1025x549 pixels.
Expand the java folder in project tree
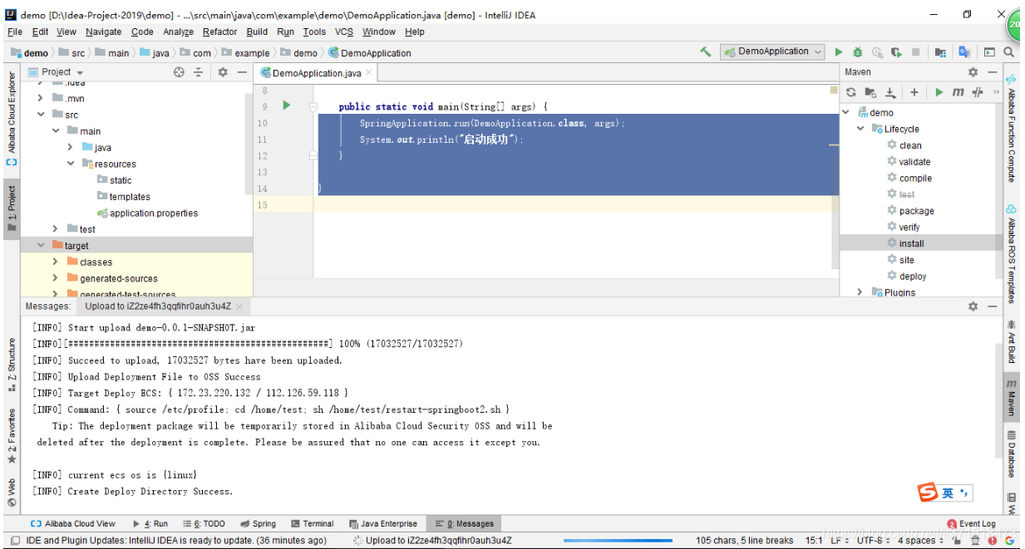coord(71,147)
